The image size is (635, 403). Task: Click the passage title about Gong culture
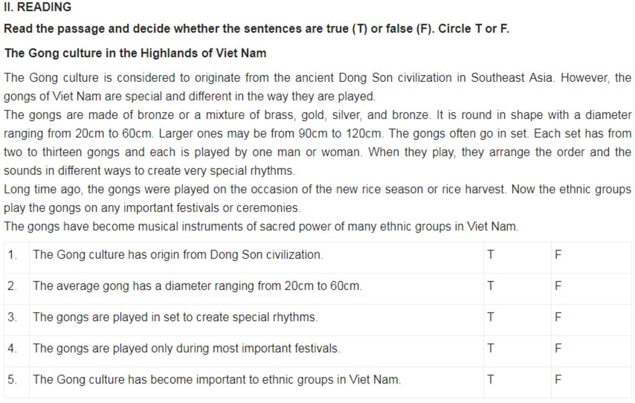(x=135, y=53)
